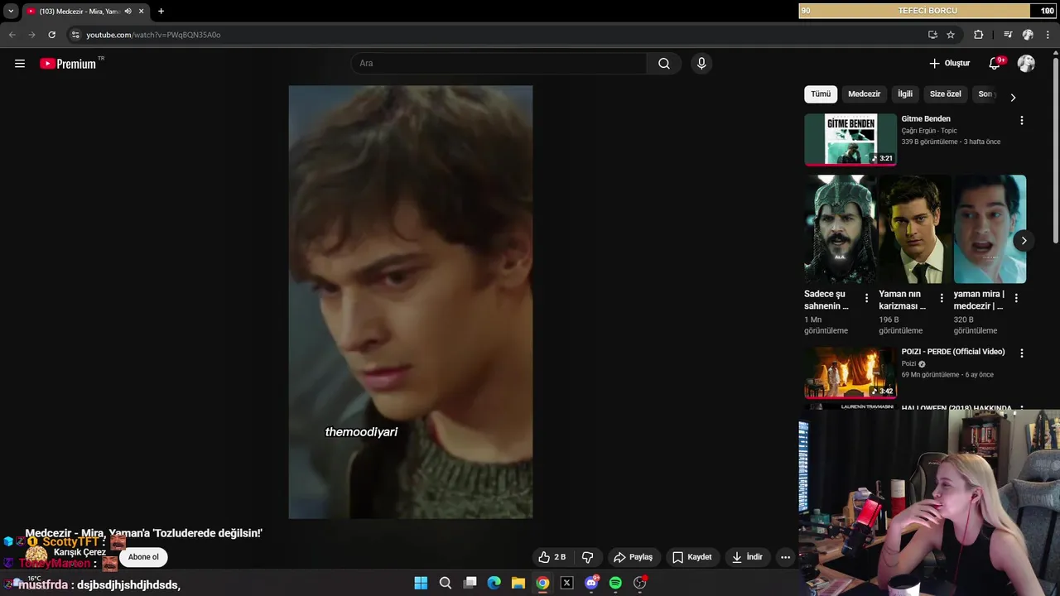Save video using Kaydet

click(x=692, y=557)
